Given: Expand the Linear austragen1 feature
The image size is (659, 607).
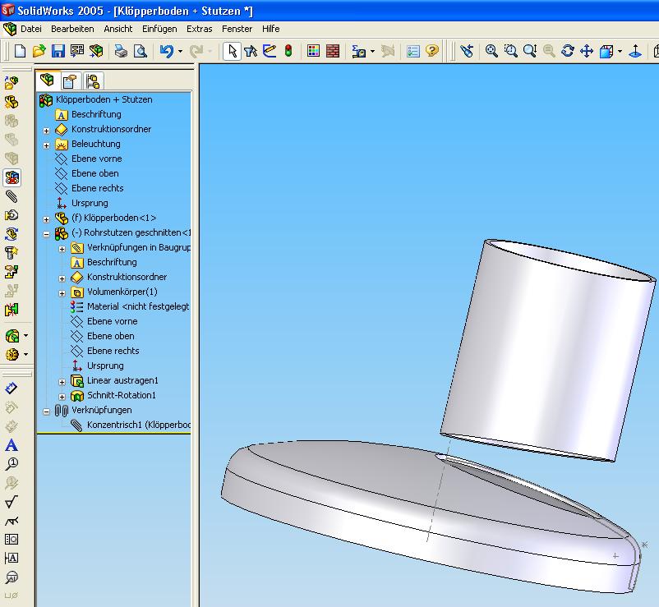Looking at the screenshot, I should click(62, 382).
